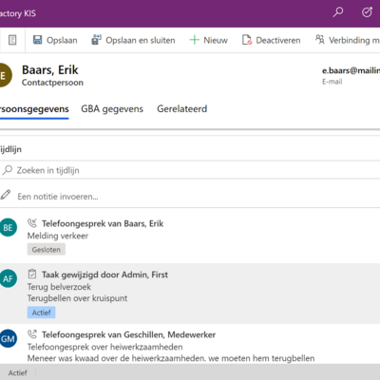
Task: Open the Gerelateerd tab
Action: tap(182, 109)
